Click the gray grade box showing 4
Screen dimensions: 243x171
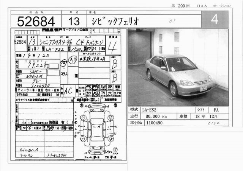(215, 19)
